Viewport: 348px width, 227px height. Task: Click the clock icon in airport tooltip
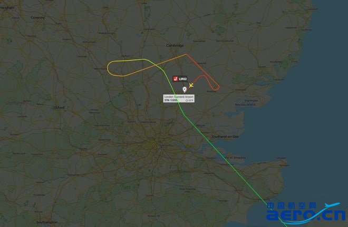coord(187,101)
